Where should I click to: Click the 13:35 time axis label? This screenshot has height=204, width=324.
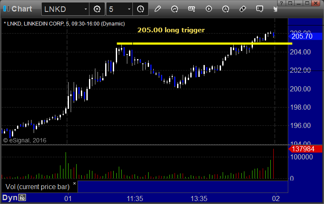pyautogui.click(x=199, y=198)
